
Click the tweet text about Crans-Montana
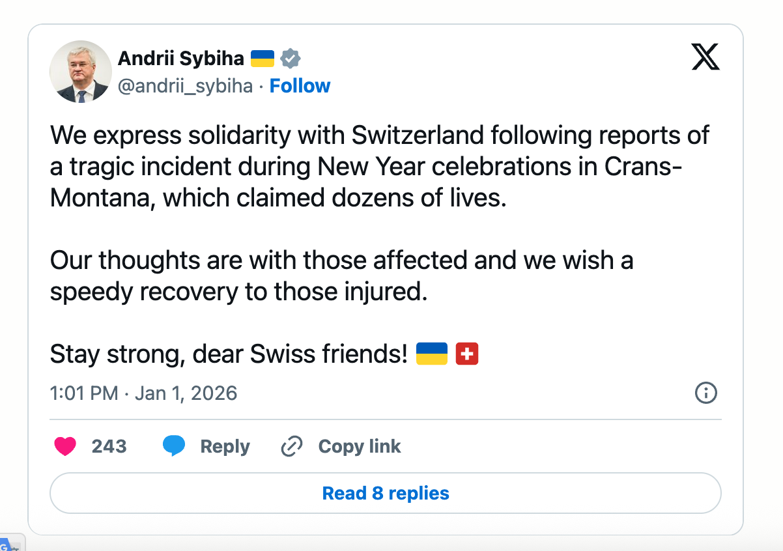[x=365, y=167]
